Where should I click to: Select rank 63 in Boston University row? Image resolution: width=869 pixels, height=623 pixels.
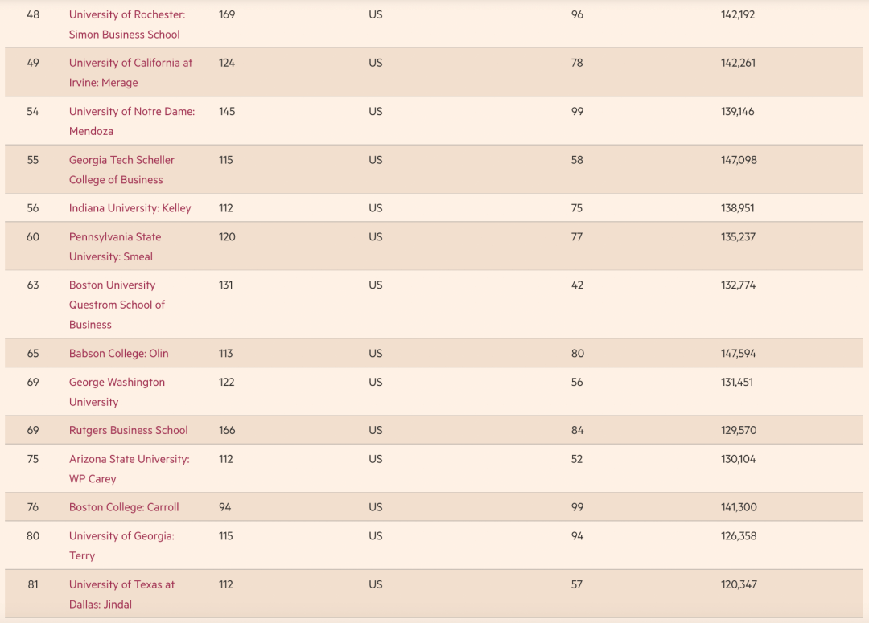[x=33, y=285]
